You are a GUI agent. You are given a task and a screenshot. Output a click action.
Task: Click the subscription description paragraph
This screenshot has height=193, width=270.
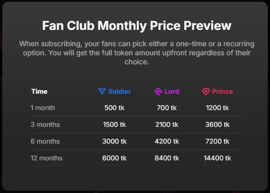pyautogui.click(x=137, y=53)
